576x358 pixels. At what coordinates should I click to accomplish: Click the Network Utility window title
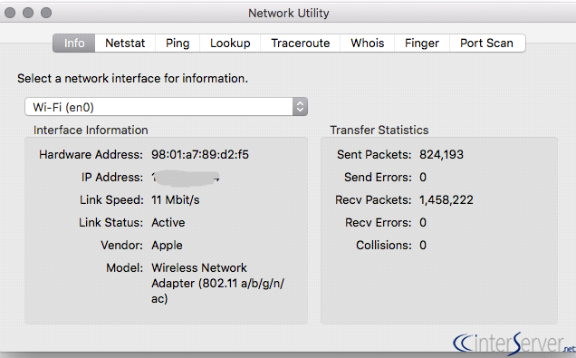[x=288, y=14]
